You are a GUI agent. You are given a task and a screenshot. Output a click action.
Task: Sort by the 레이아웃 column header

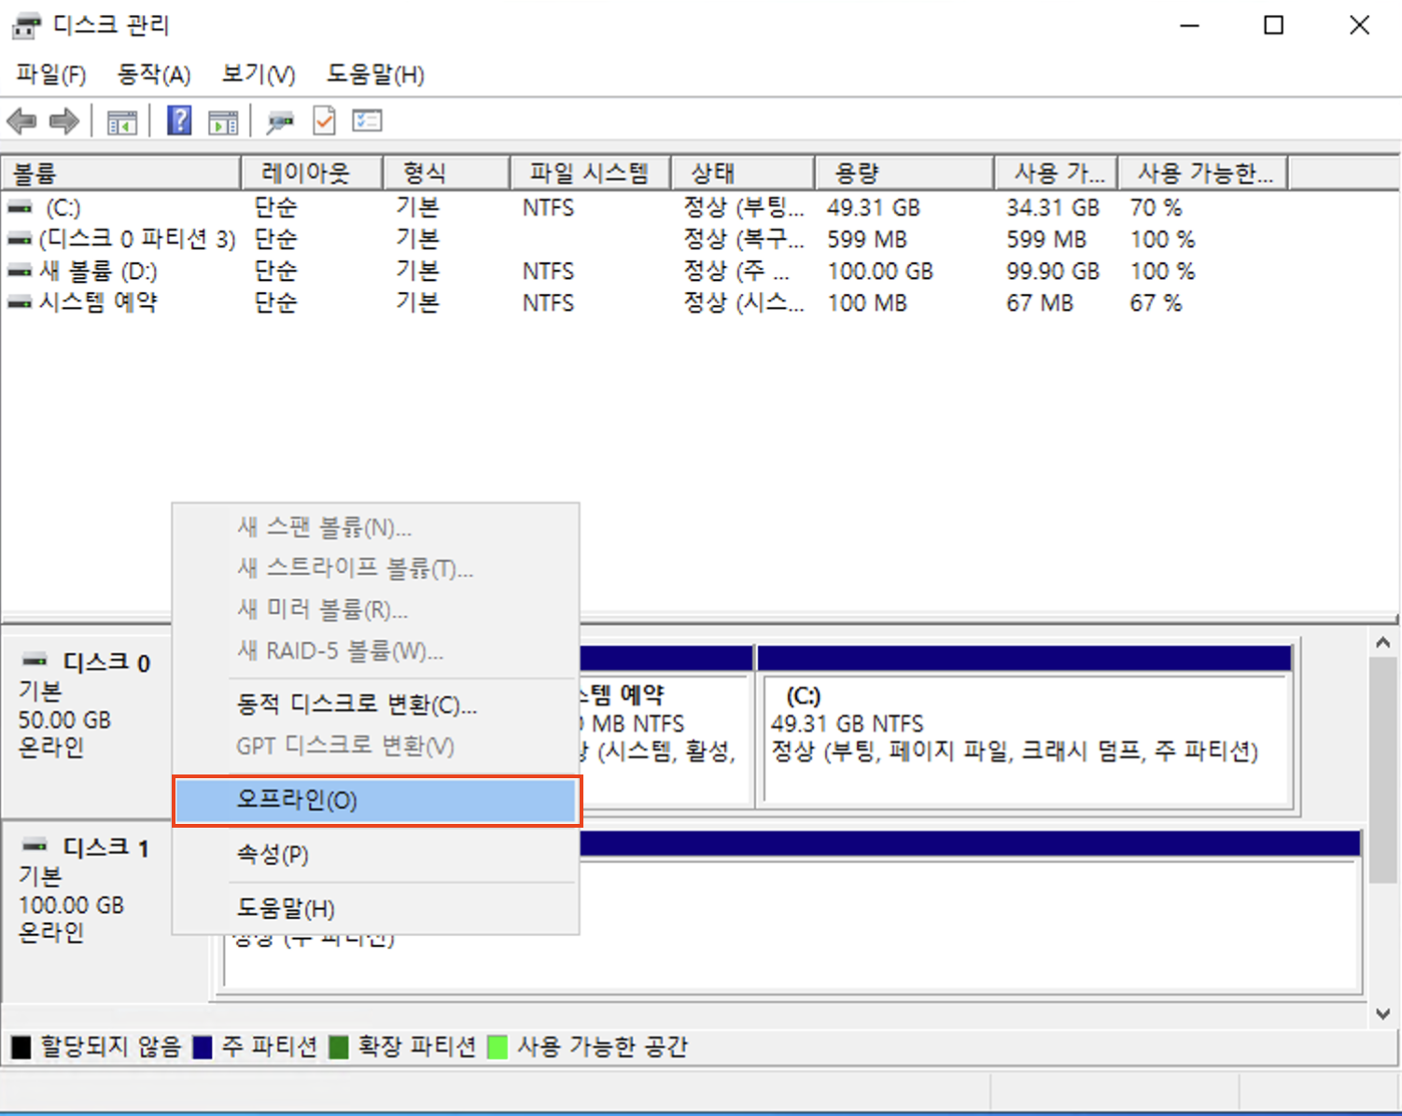[x=312, y=173]
